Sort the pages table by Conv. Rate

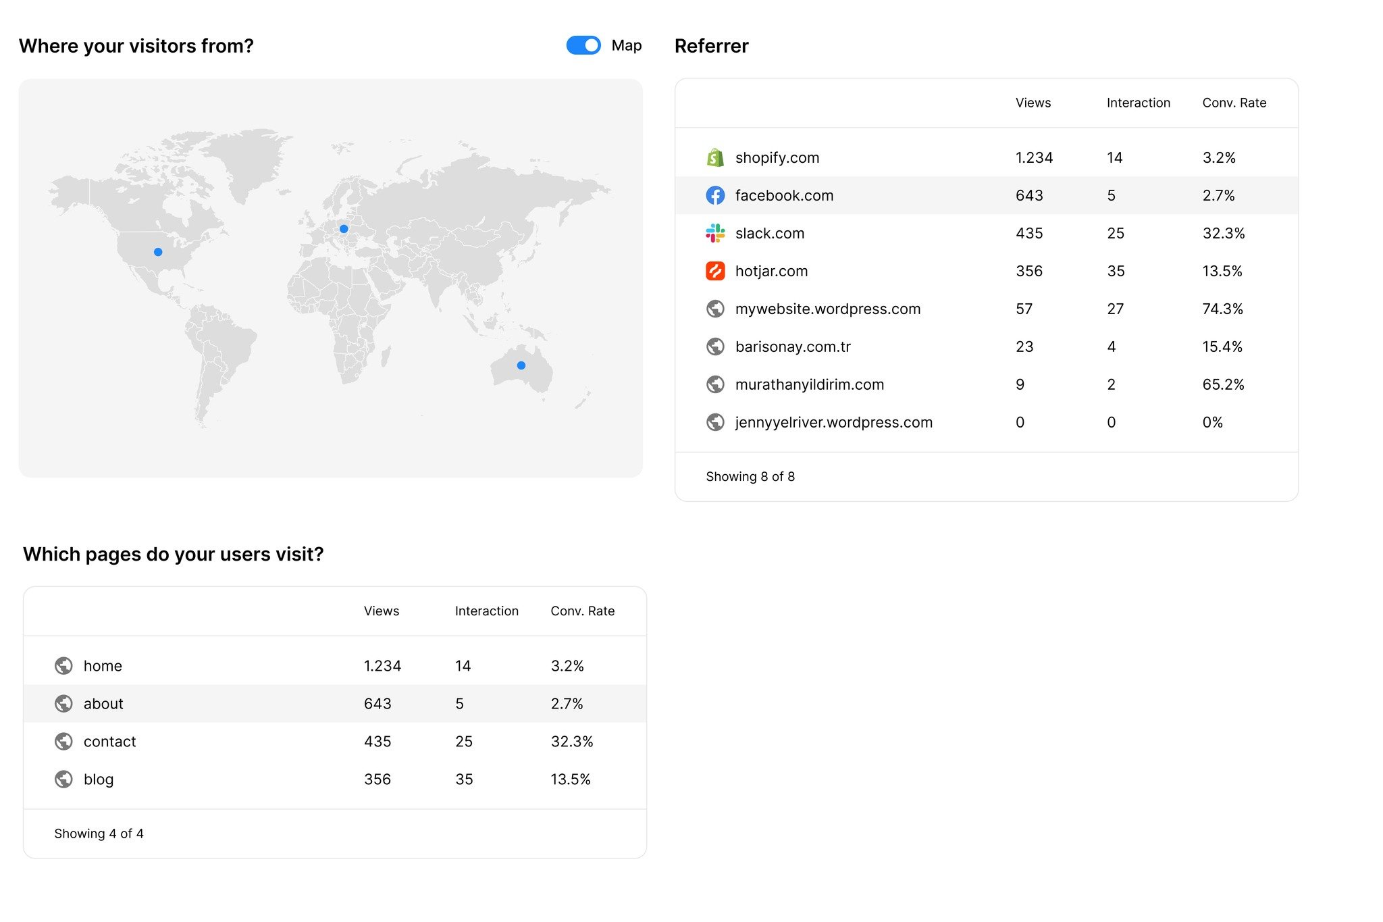pos(583,611)
